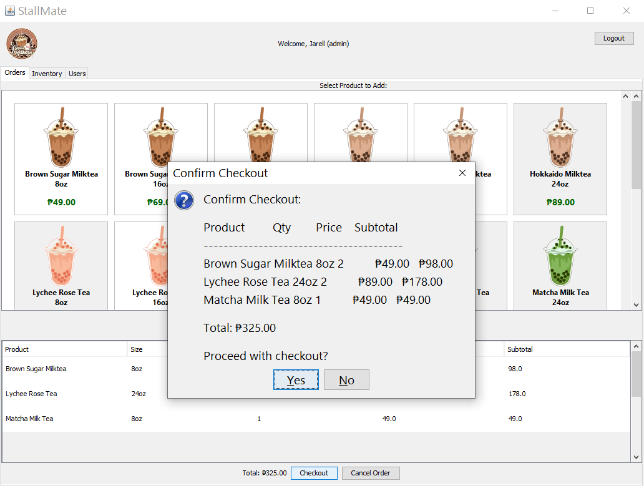
Task: Select the Brown Sugar Milktea order row
Action: pos(316,369)
